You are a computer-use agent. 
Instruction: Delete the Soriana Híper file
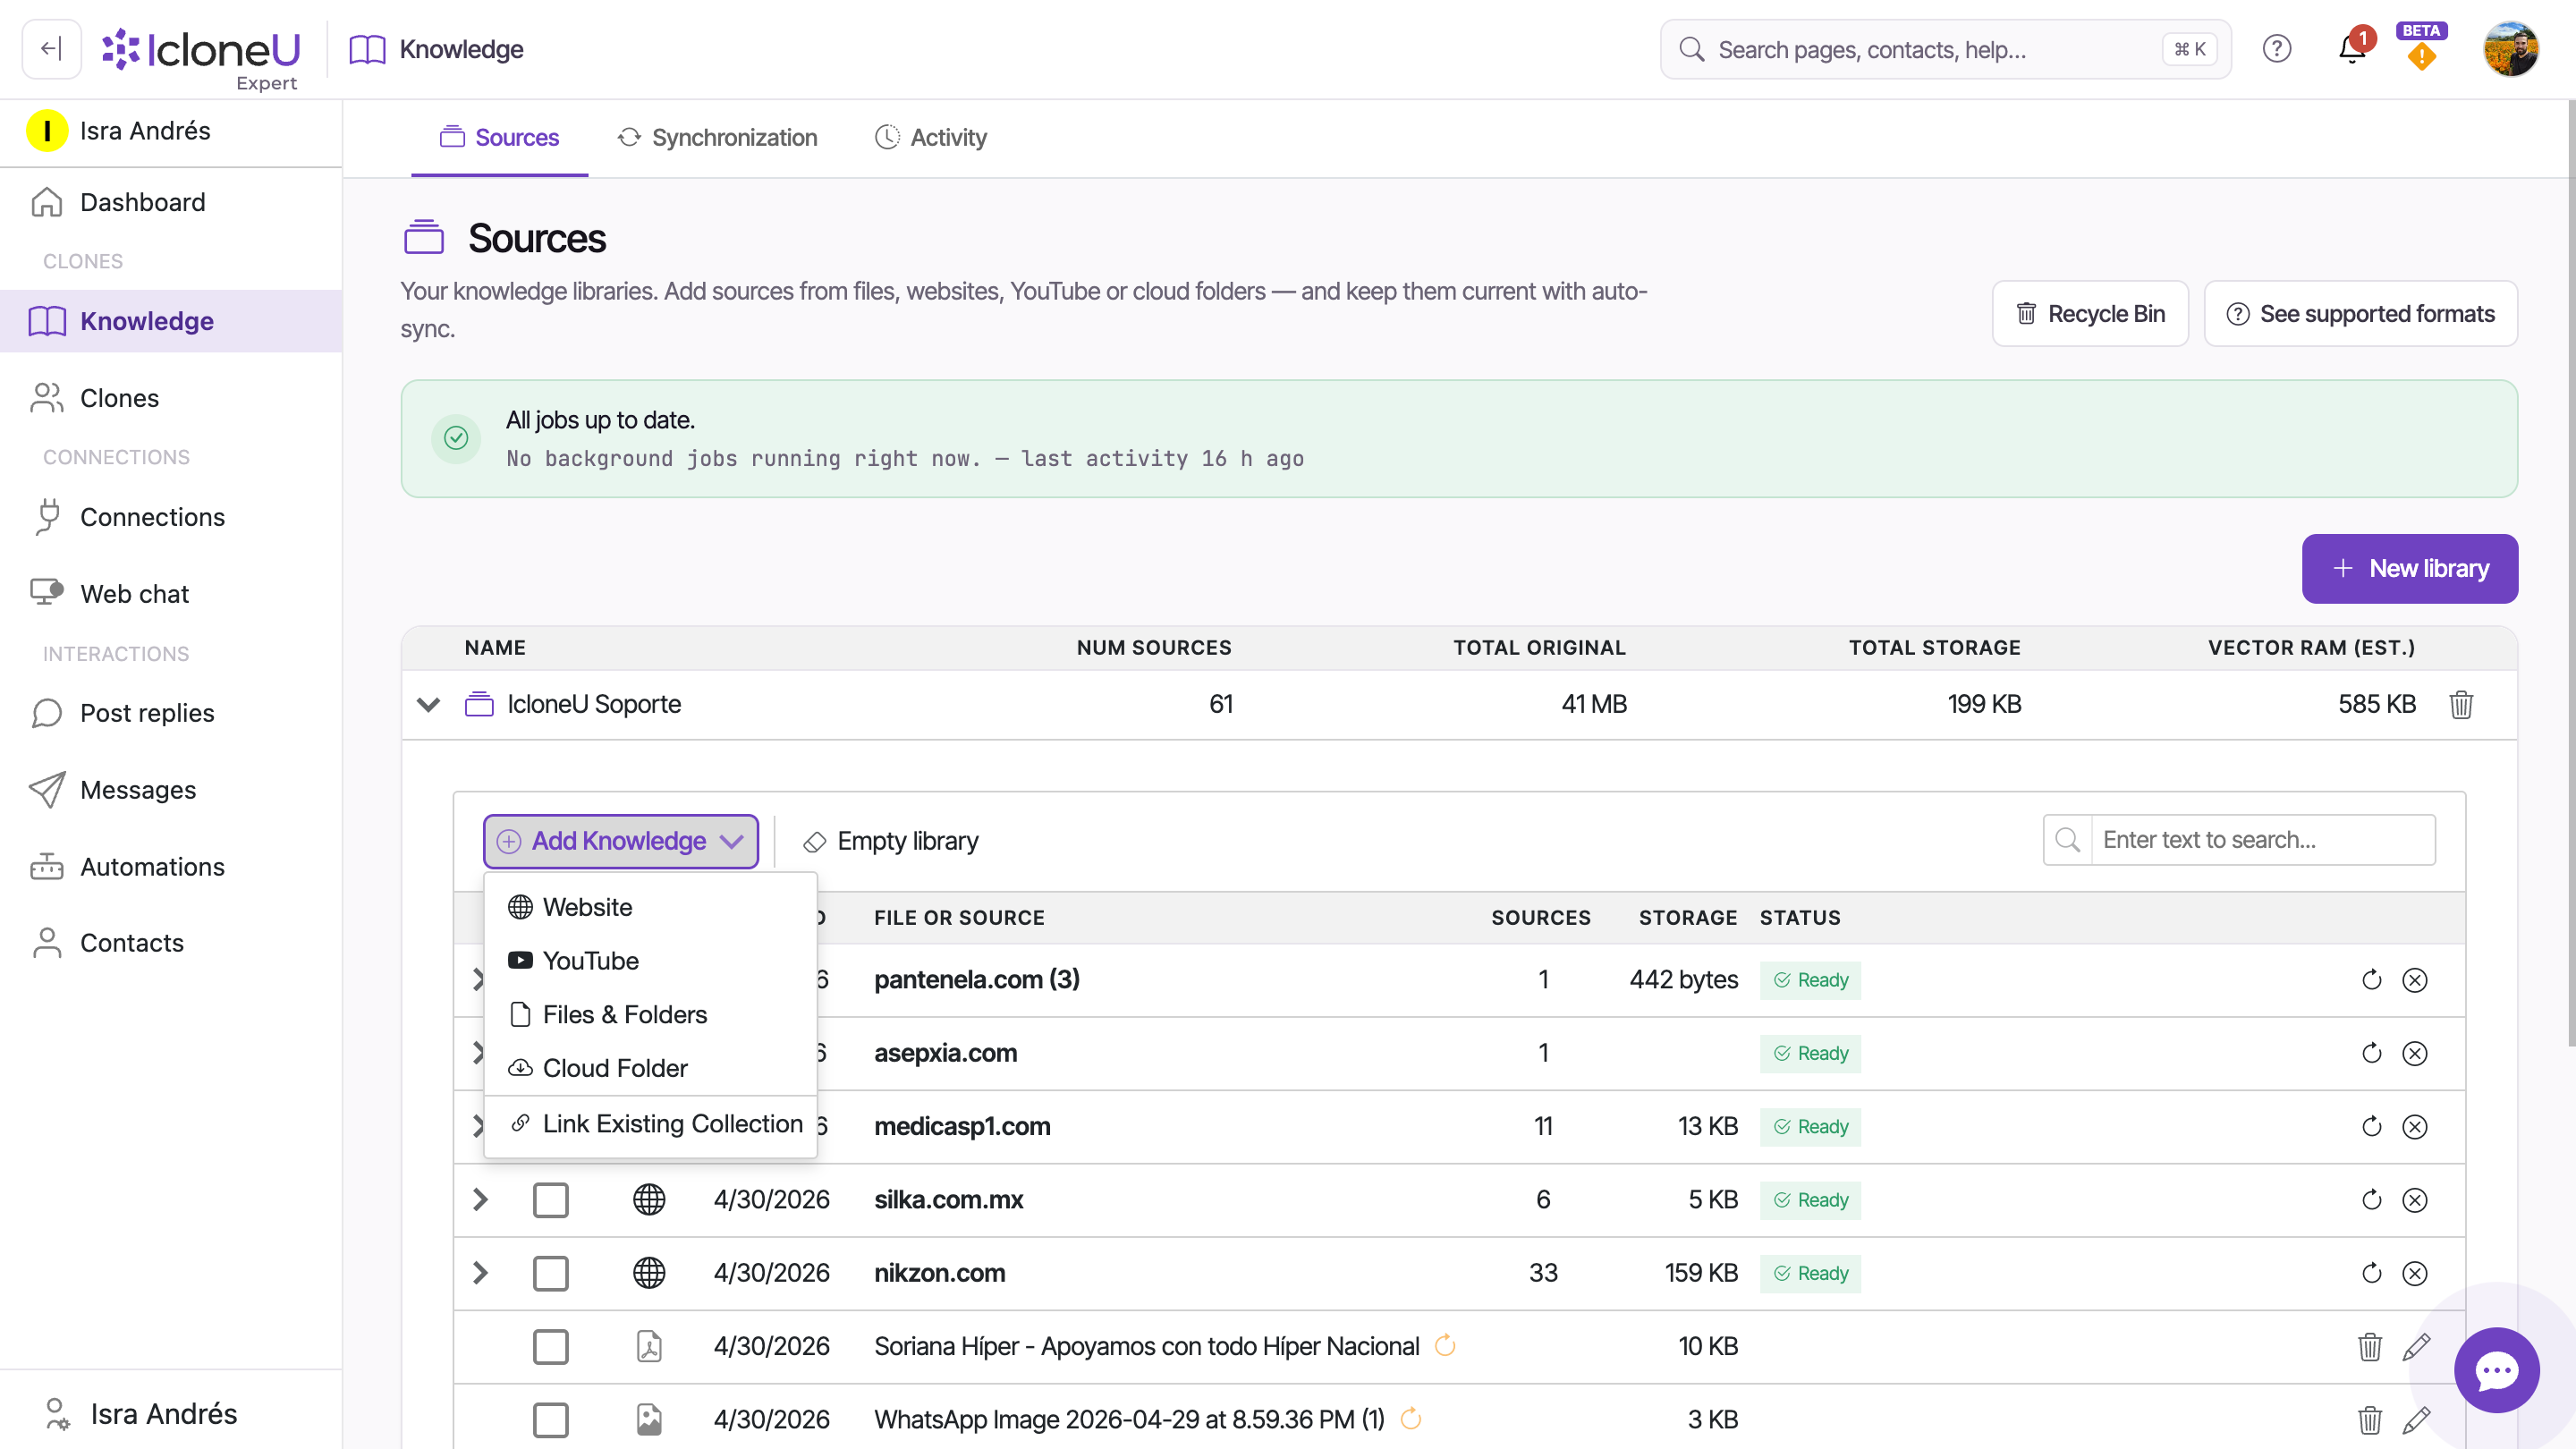[2369, 1347]
